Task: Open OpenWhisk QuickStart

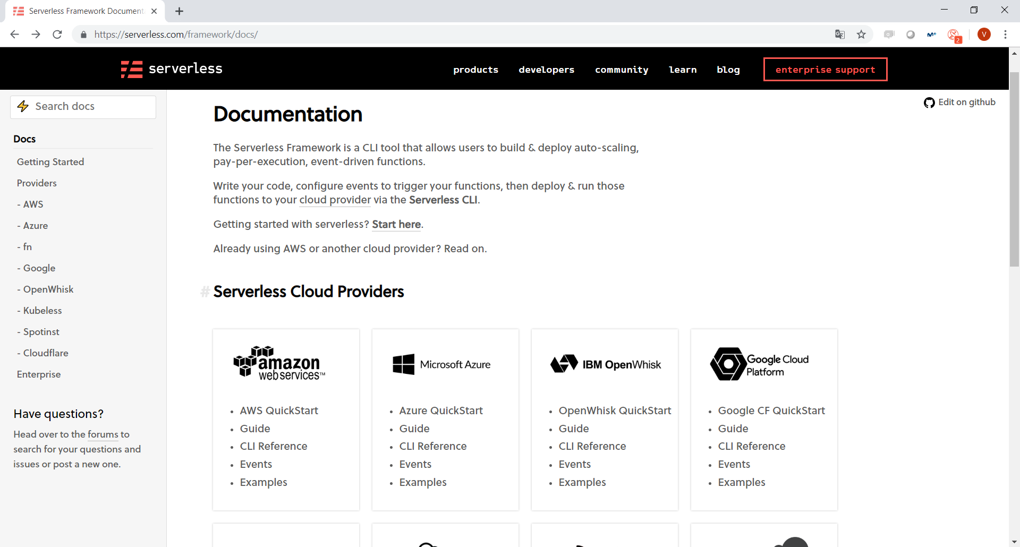Action: point(615,411)
